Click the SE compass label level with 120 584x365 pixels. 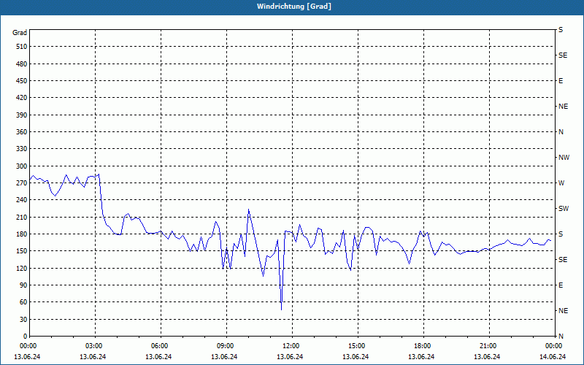(x=563, y=260)
